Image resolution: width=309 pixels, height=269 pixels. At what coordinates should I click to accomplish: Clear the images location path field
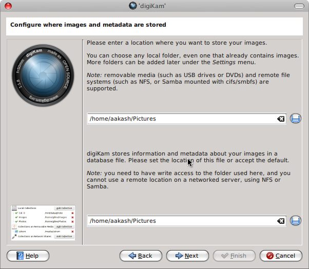coord(281,119)
